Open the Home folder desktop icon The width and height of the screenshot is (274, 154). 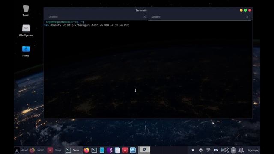[26, 51]
